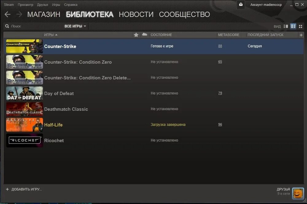The width and height of the screenshot is (307, 204).
Task: Click the friends avatar picture
Action: point(298,194)
